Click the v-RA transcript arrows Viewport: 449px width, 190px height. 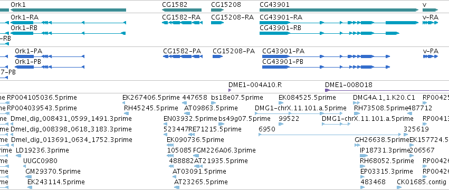431,22
